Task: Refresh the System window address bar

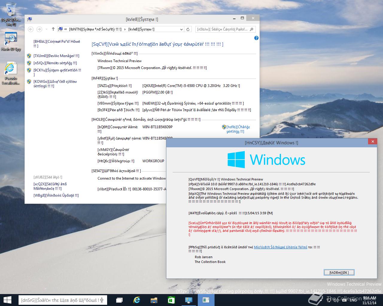Action: point(188,29)
